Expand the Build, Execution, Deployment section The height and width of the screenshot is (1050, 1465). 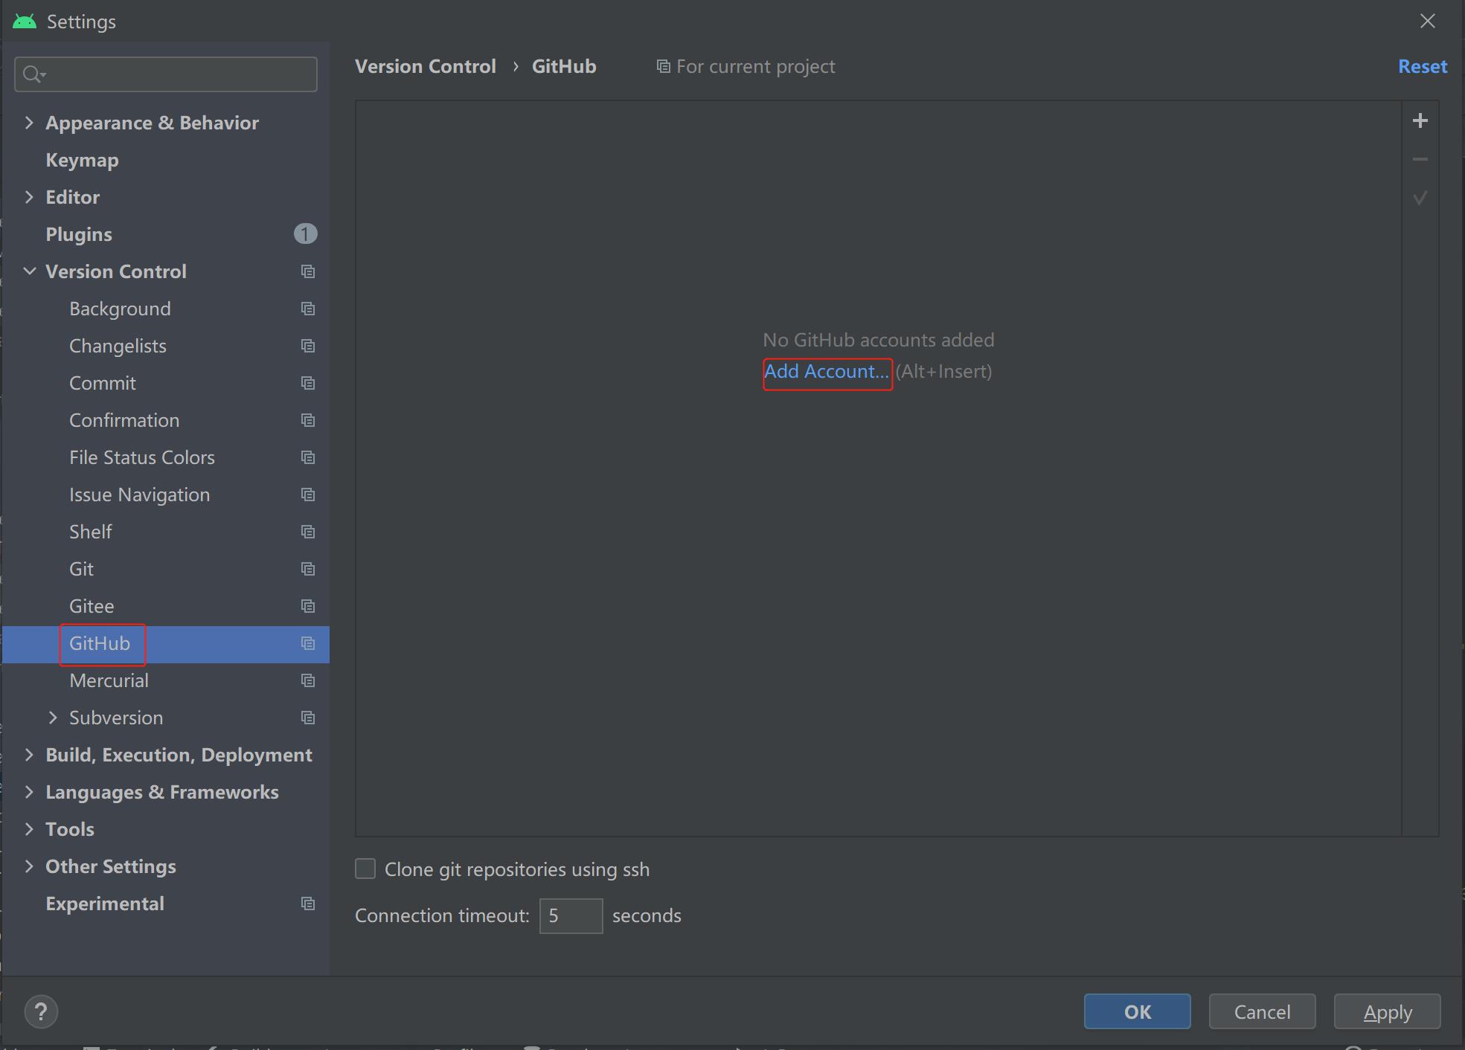[28, 753]
